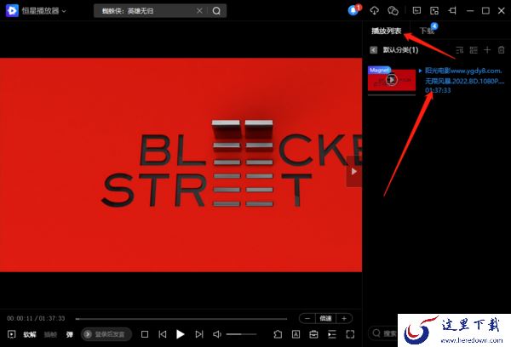Decrease playback speed with the minus button
The image size is (511, 347).
(307, 318)
